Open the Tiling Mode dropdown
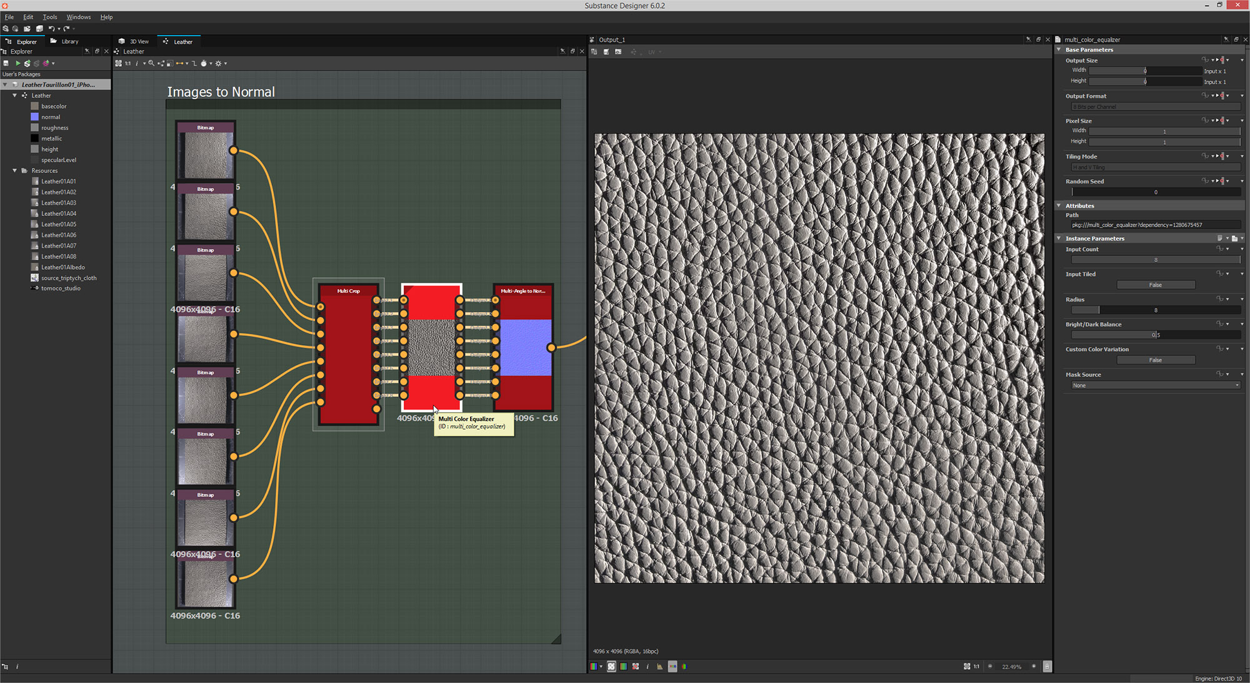Viewport: 1250px width, 683px height. 1154,167
